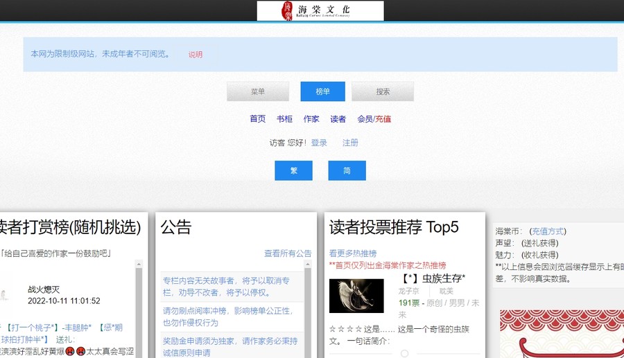Screen dimensions: 624x358
Task: Switch to simplified Chinese with 简 button
Action: click(347, 170)
